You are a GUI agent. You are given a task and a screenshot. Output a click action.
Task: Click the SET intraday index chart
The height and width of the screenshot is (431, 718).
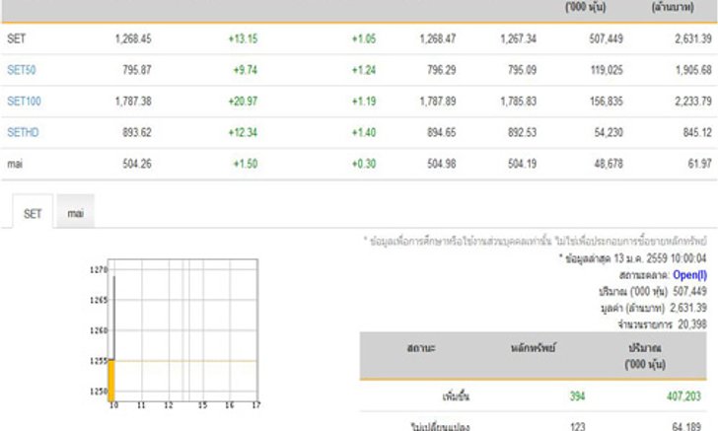point(175,333)
